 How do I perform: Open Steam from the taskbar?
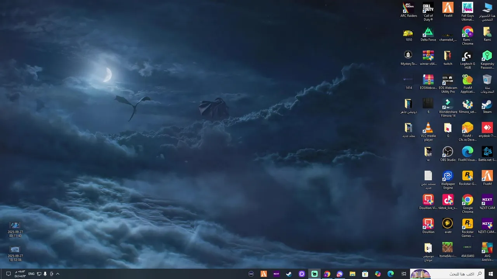(289, 274)
